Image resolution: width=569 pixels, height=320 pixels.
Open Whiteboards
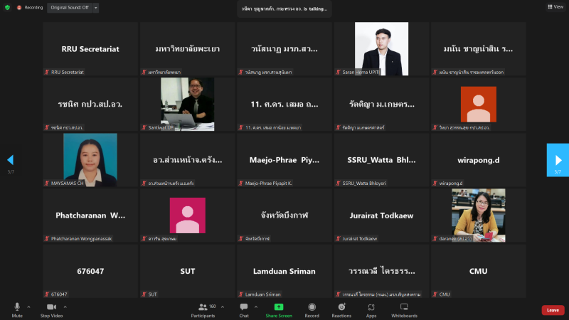[404, 309]
